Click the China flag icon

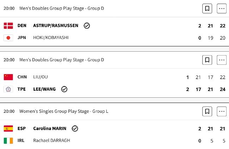(x=8, y=77)
